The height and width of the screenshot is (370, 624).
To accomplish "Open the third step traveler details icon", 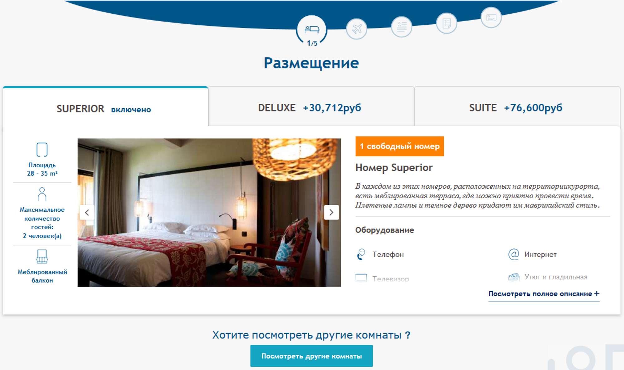I will 402,27.
